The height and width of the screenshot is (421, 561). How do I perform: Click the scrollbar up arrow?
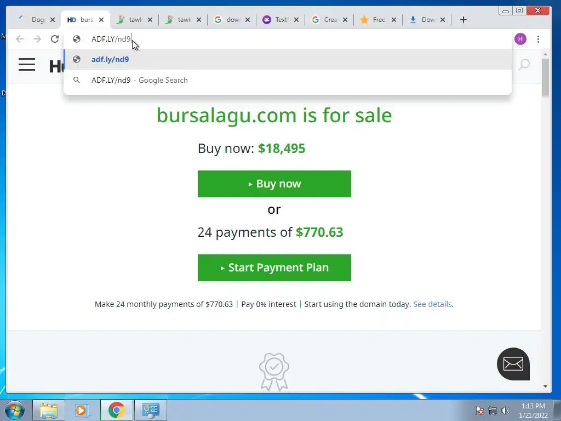545,54
